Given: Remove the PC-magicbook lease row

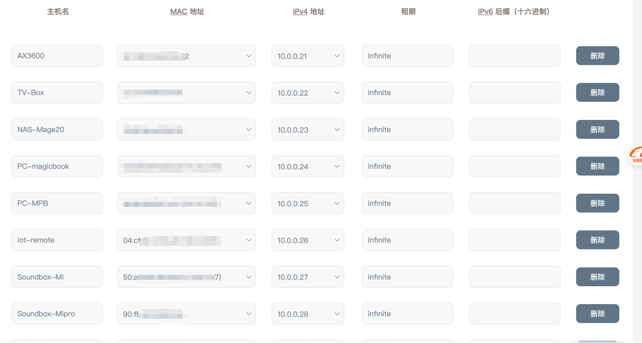Looking at the screenshot, I should [x=597, y=166].
